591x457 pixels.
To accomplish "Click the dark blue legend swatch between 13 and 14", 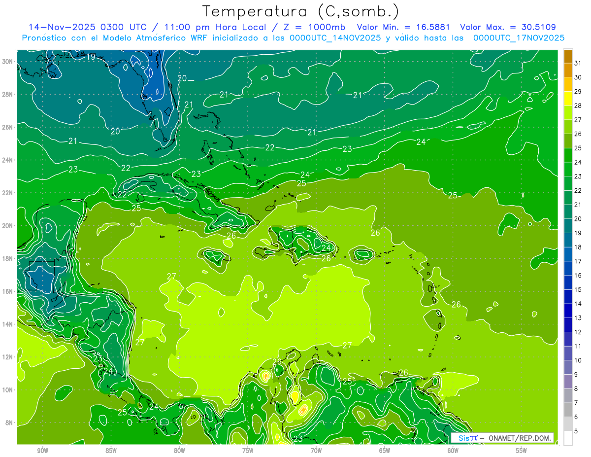I will click(x=568, y=311).
